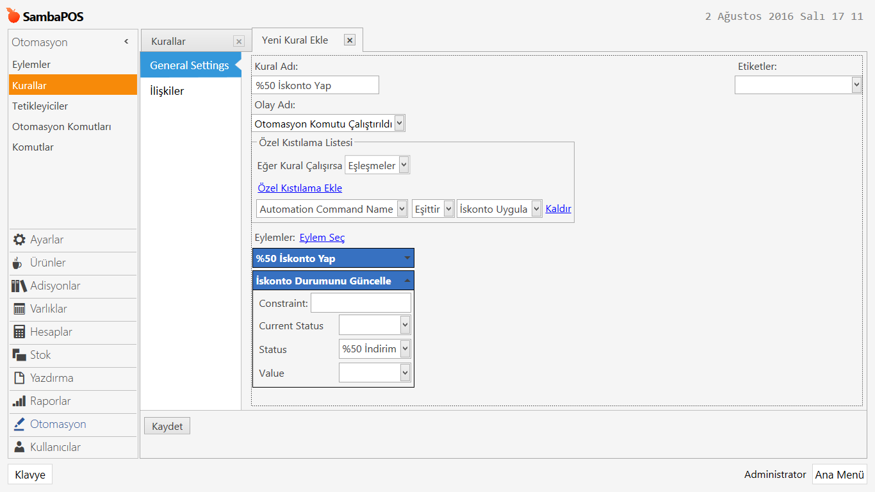Click the Eğer Kural Çalışırsa label

click(x=299, y=165)
